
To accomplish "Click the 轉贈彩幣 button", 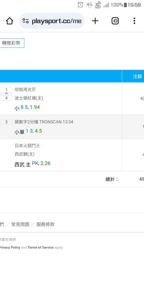I will pos(11,43).
